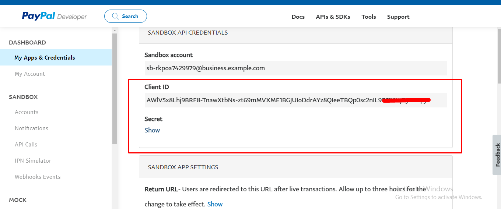
Task: Open the Tools menu
Action: (x=369, y=17)
